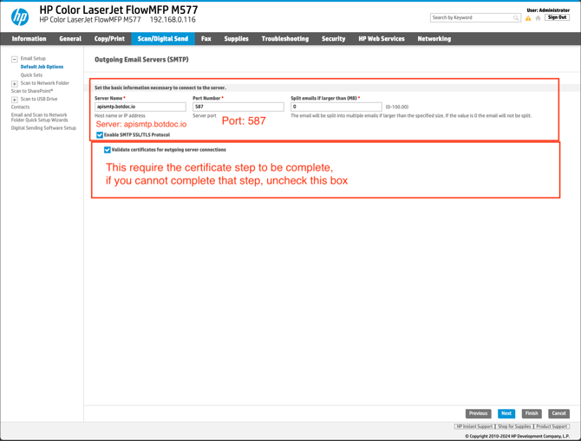This screenshot has width=581, height=441.
Task: Go to the Networking tab
Action: click(x=434, y=39)
